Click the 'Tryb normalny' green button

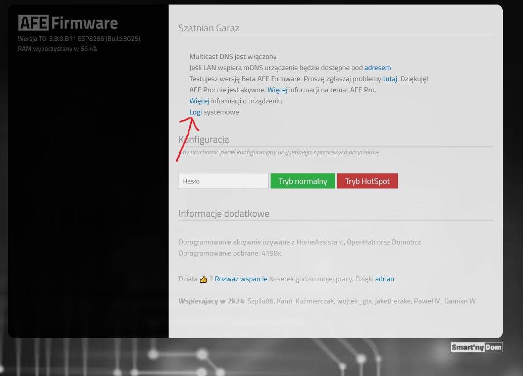(302, 181)
